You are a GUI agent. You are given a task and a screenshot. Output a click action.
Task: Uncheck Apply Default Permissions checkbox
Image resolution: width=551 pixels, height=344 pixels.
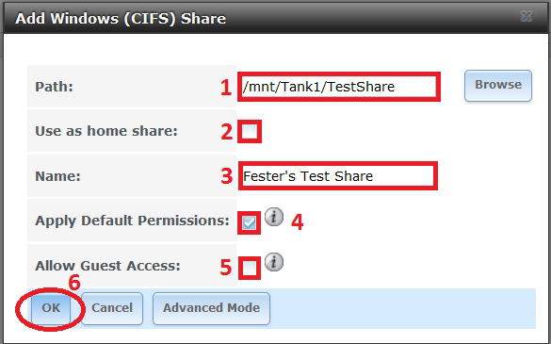[250, 222]
